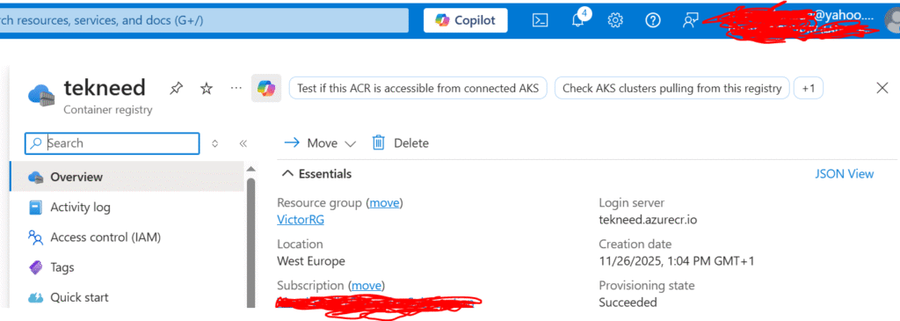Screen dimensions: 900x321
Task: Click the search magnifier in the menu Search box
Action: click(x=36, y=143)
